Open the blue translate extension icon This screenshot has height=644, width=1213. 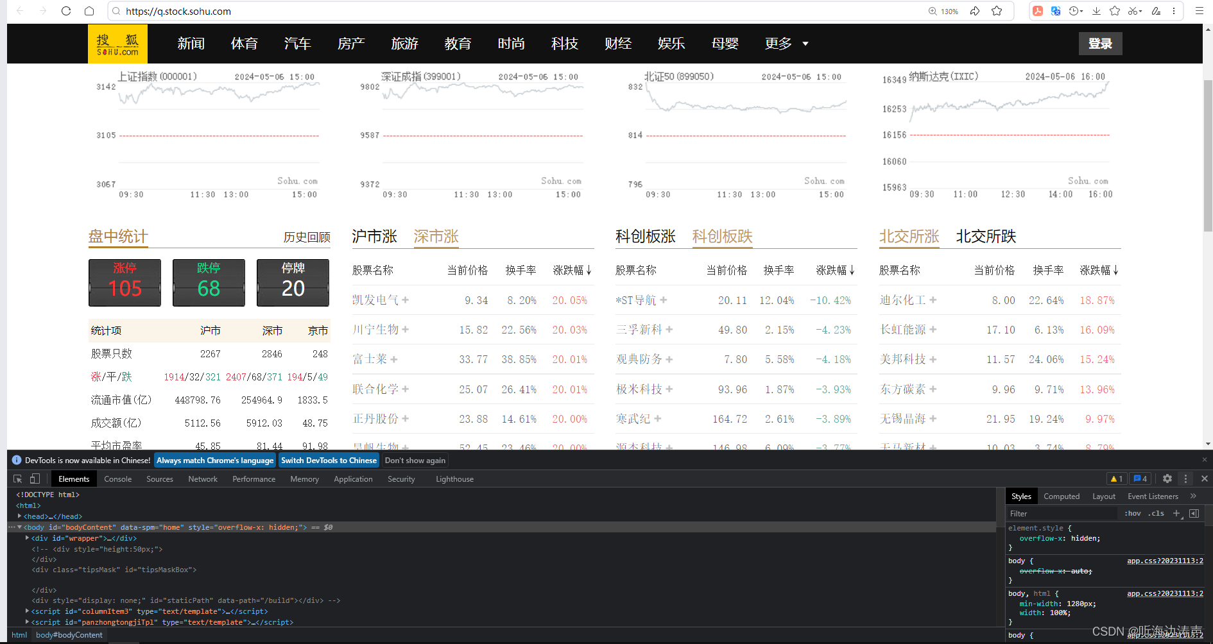[1056, 11]
